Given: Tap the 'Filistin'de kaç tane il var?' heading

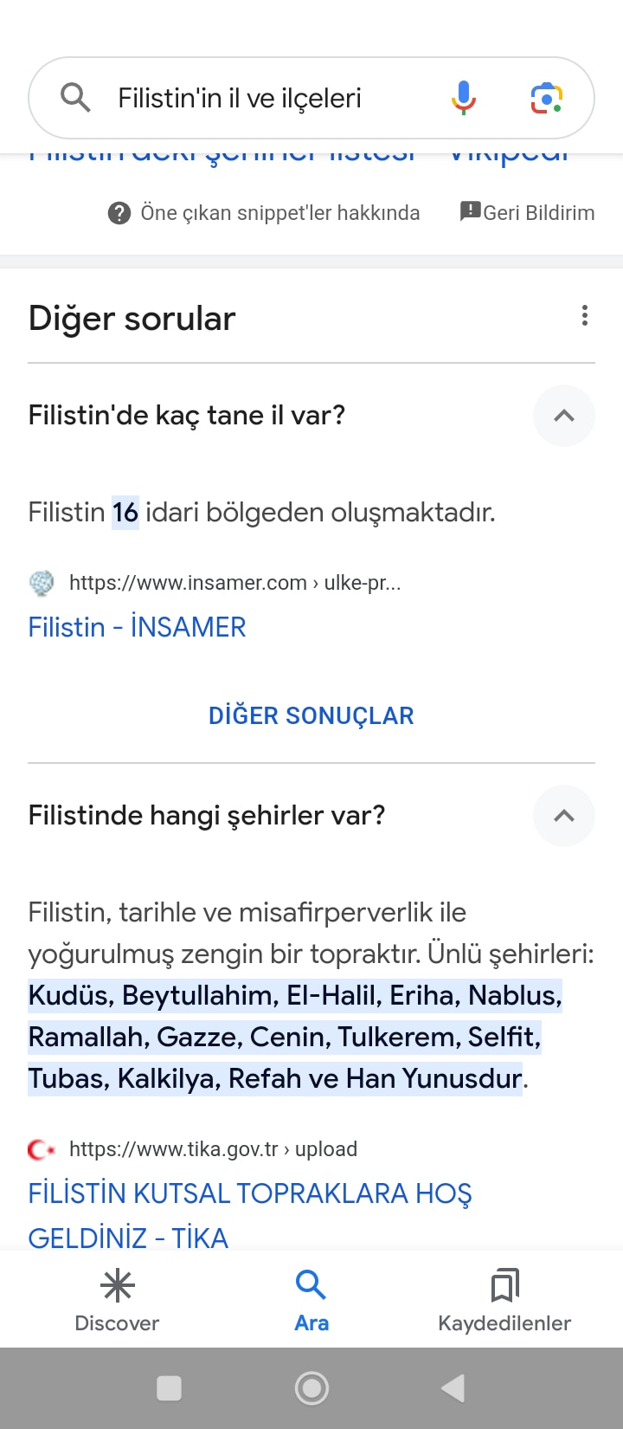Looking at the screenshot, I should [187, 416].
